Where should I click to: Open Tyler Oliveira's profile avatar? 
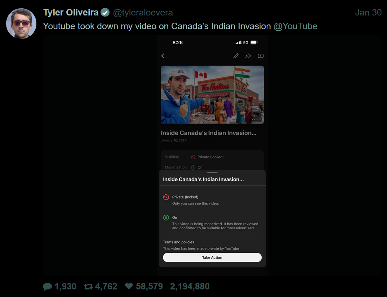pos(21,23)
